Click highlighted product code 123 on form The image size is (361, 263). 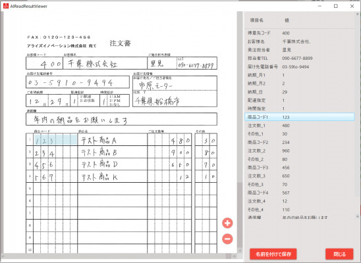55,140
